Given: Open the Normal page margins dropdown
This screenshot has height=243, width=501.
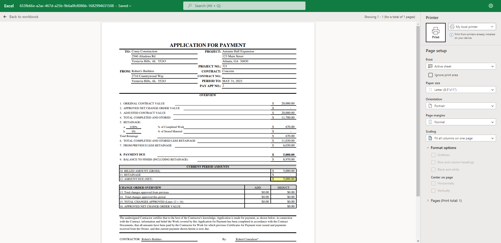Looking at the screenshot, I should 461,122.
